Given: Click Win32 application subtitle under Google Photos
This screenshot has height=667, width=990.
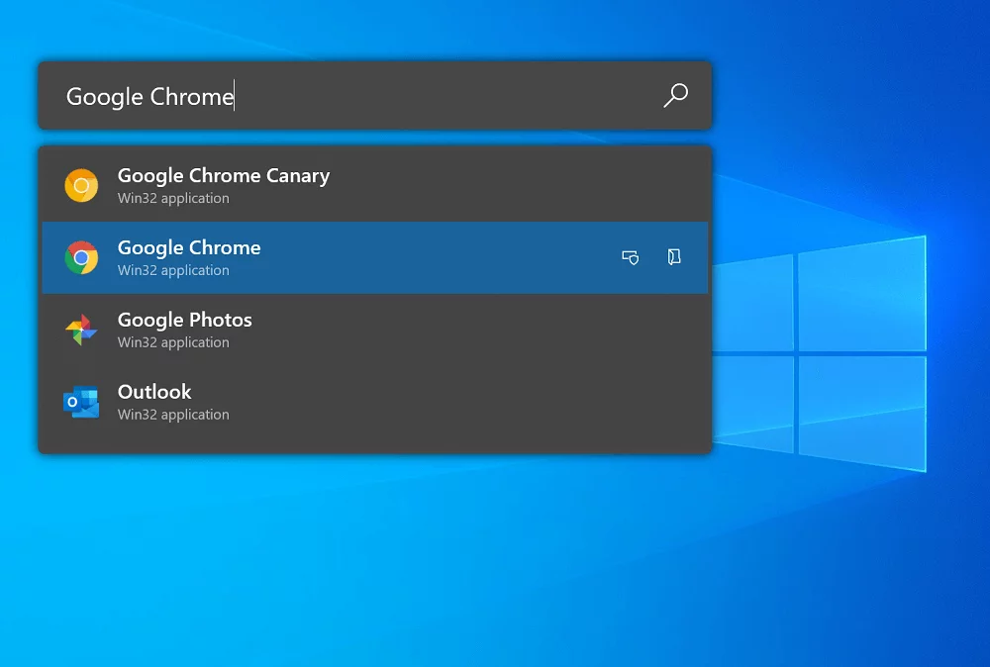Looking at the screenshot, I should click(x=173, y=343).
